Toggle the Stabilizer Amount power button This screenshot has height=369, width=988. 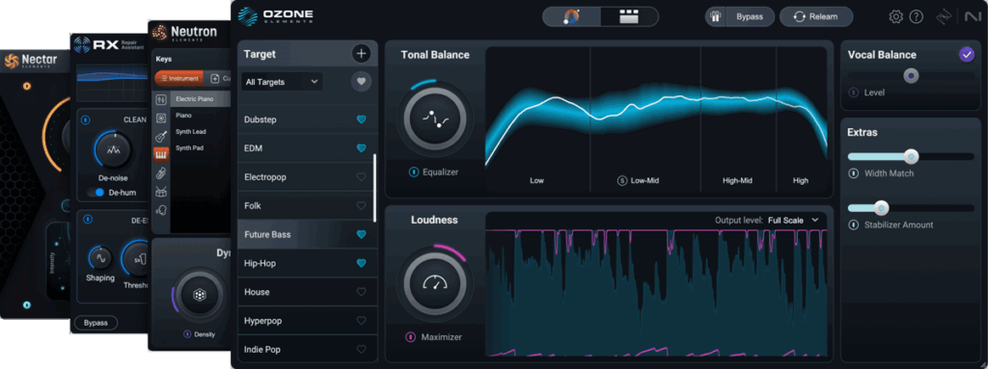pos(854,224)
